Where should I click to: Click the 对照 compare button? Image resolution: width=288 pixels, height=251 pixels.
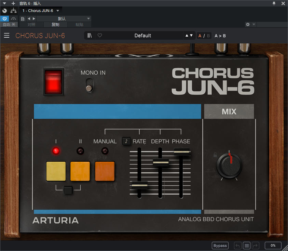[x=31, y=25]
